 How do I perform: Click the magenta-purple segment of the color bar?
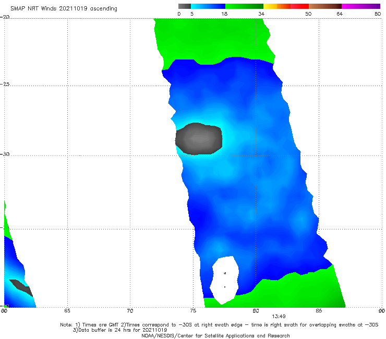click(x=361, y=6)
